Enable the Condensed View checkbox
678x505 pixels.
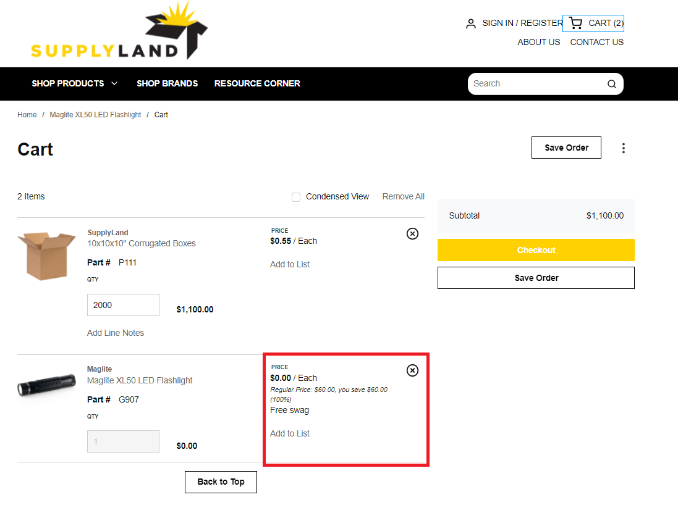click(x=296, y=197)
